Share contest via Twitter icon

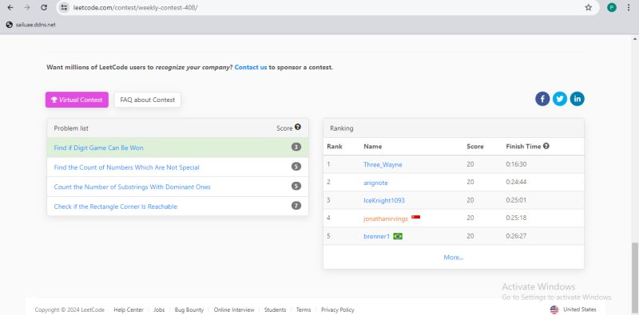[x=560, y=99]
